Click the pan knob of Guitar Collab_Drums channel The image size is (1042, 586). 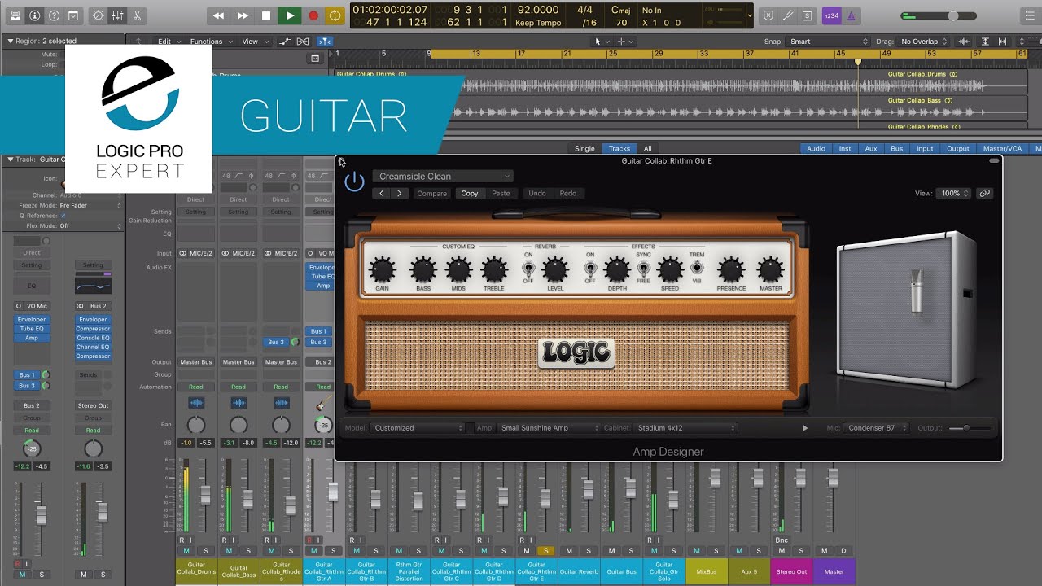coord(196,425)
